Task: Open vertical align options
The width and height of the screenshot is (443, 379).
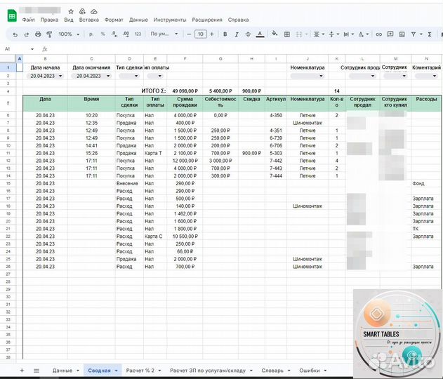Action: coord(333,34)
